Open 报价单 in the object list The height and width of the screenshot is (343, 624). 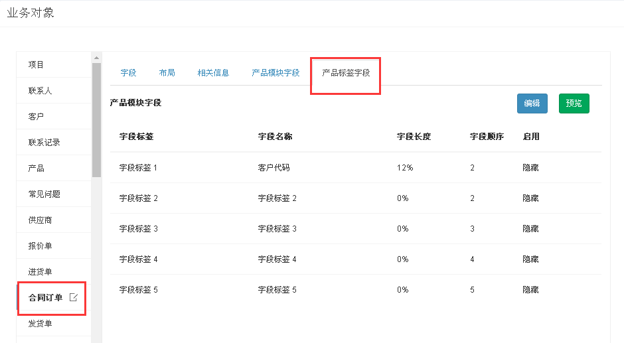[40, 246]
